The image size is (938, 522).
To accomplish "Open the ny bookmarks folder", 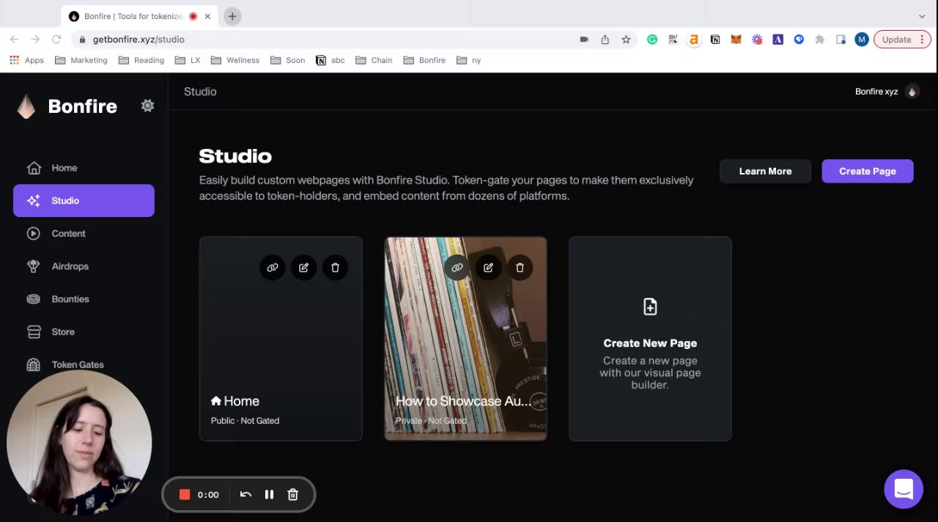I will tap(469, 60).
